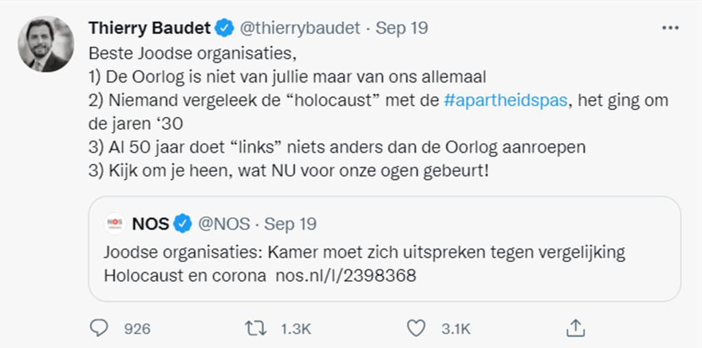The width and height of the screenshot is (702, 348).
Task: Click the 3.1K likes count
Action: point(456,330)
